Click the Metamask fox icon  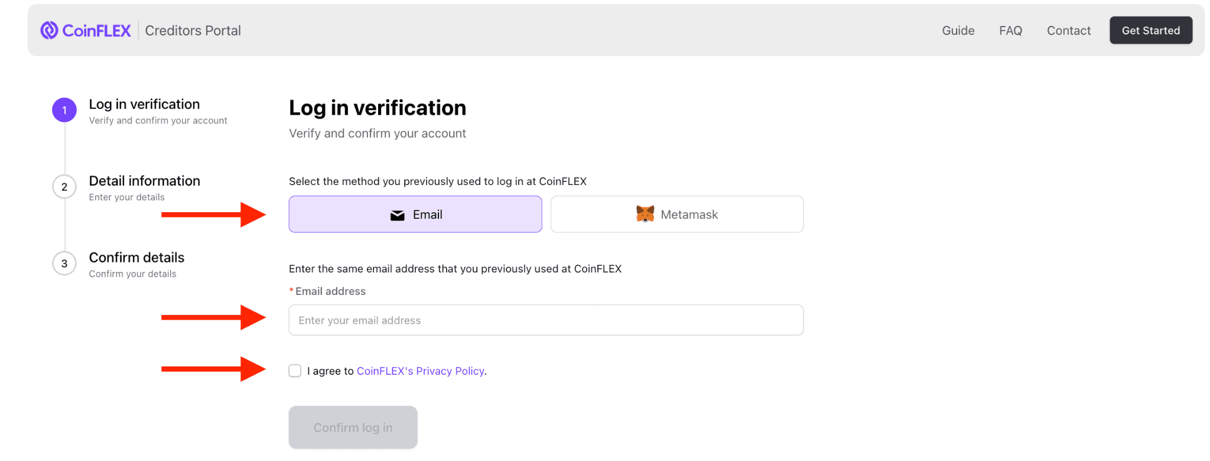pyautogui.click(x=645, y=214)
